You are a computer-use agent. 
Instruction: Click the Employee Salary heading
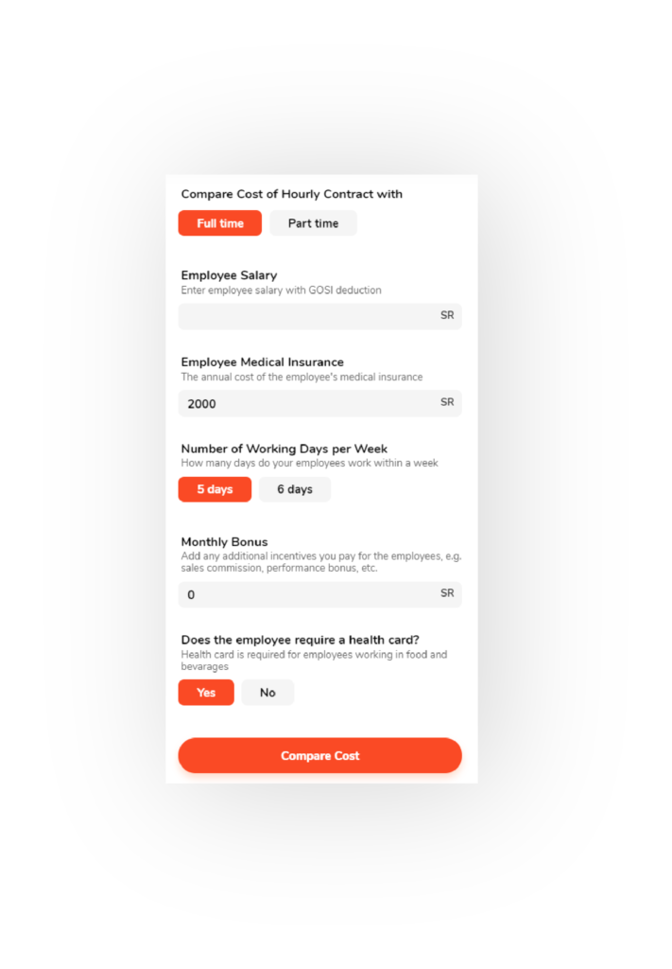click(229, 275)
